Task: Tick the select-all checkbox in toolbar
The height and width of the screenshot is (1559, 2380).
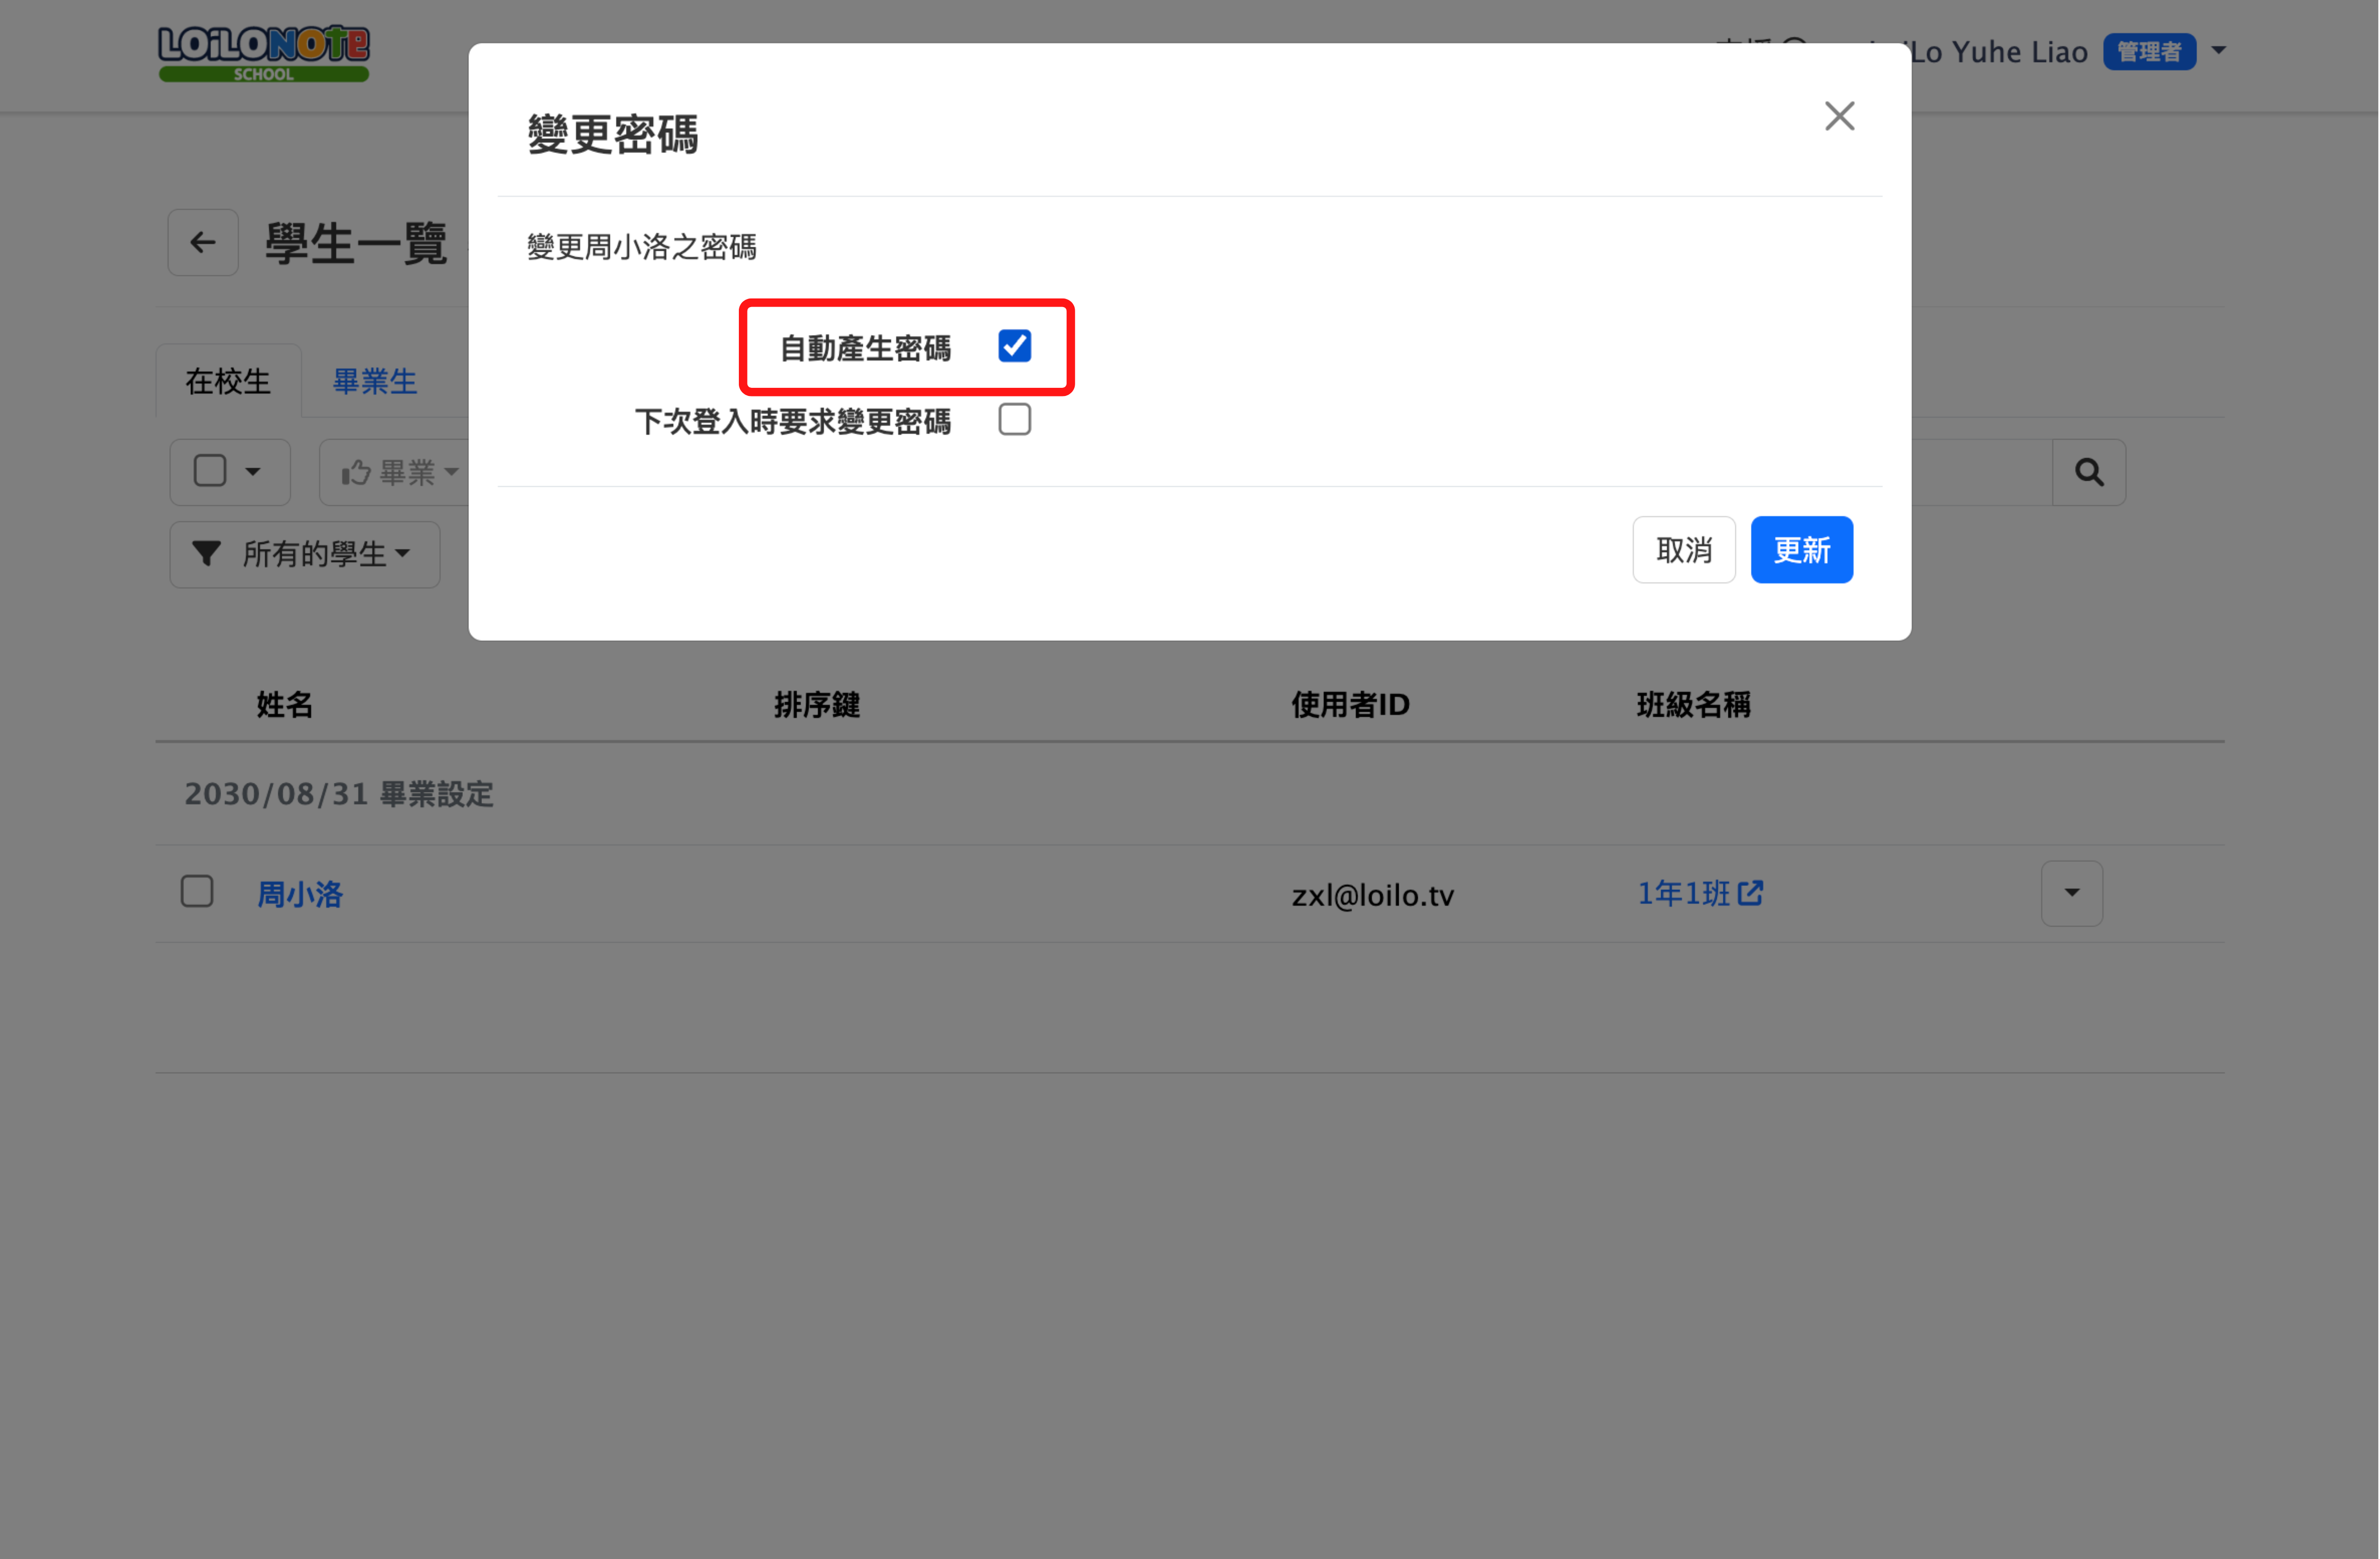Action: pos(210,471)
